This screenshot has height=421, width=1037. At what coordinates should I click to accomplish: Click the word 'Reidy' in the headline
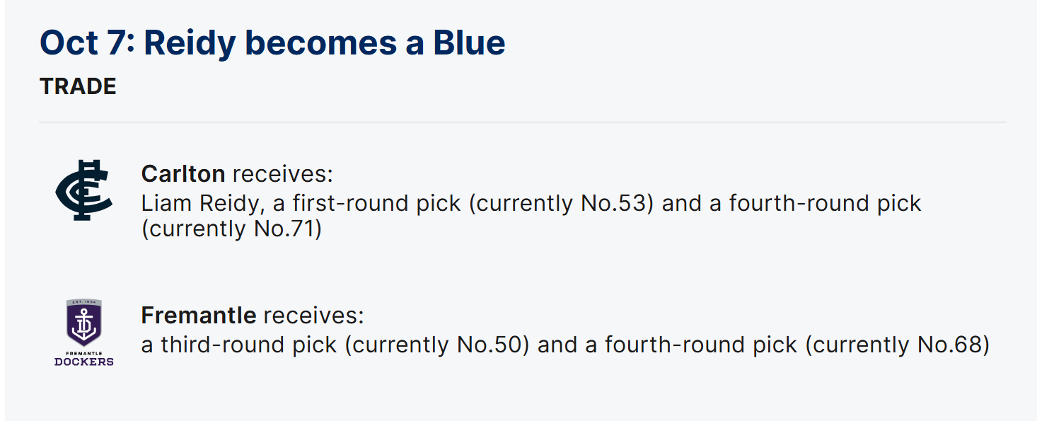pyautogui.click(x=190, y=42)
